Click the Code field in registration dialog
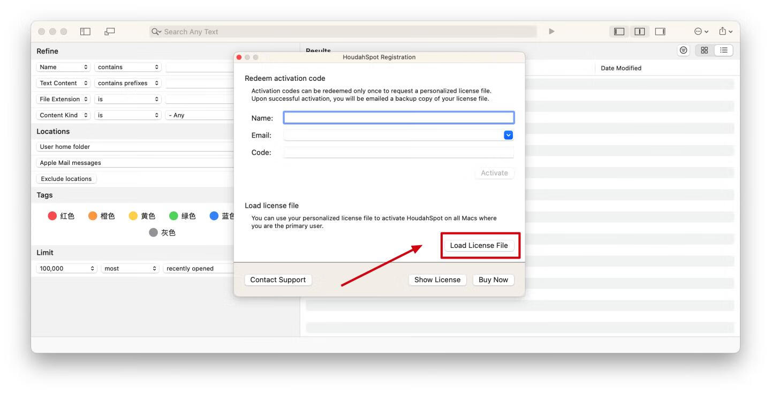 coord(399,153)
